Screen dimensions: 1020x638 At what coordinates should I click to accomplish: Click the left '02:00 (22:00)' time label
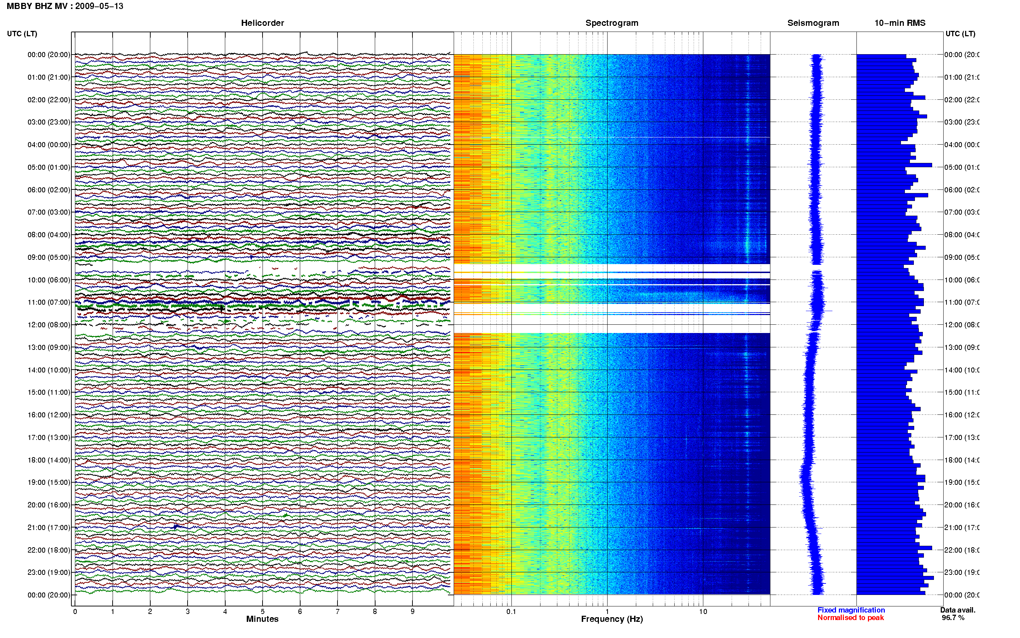tap(49, 100)
